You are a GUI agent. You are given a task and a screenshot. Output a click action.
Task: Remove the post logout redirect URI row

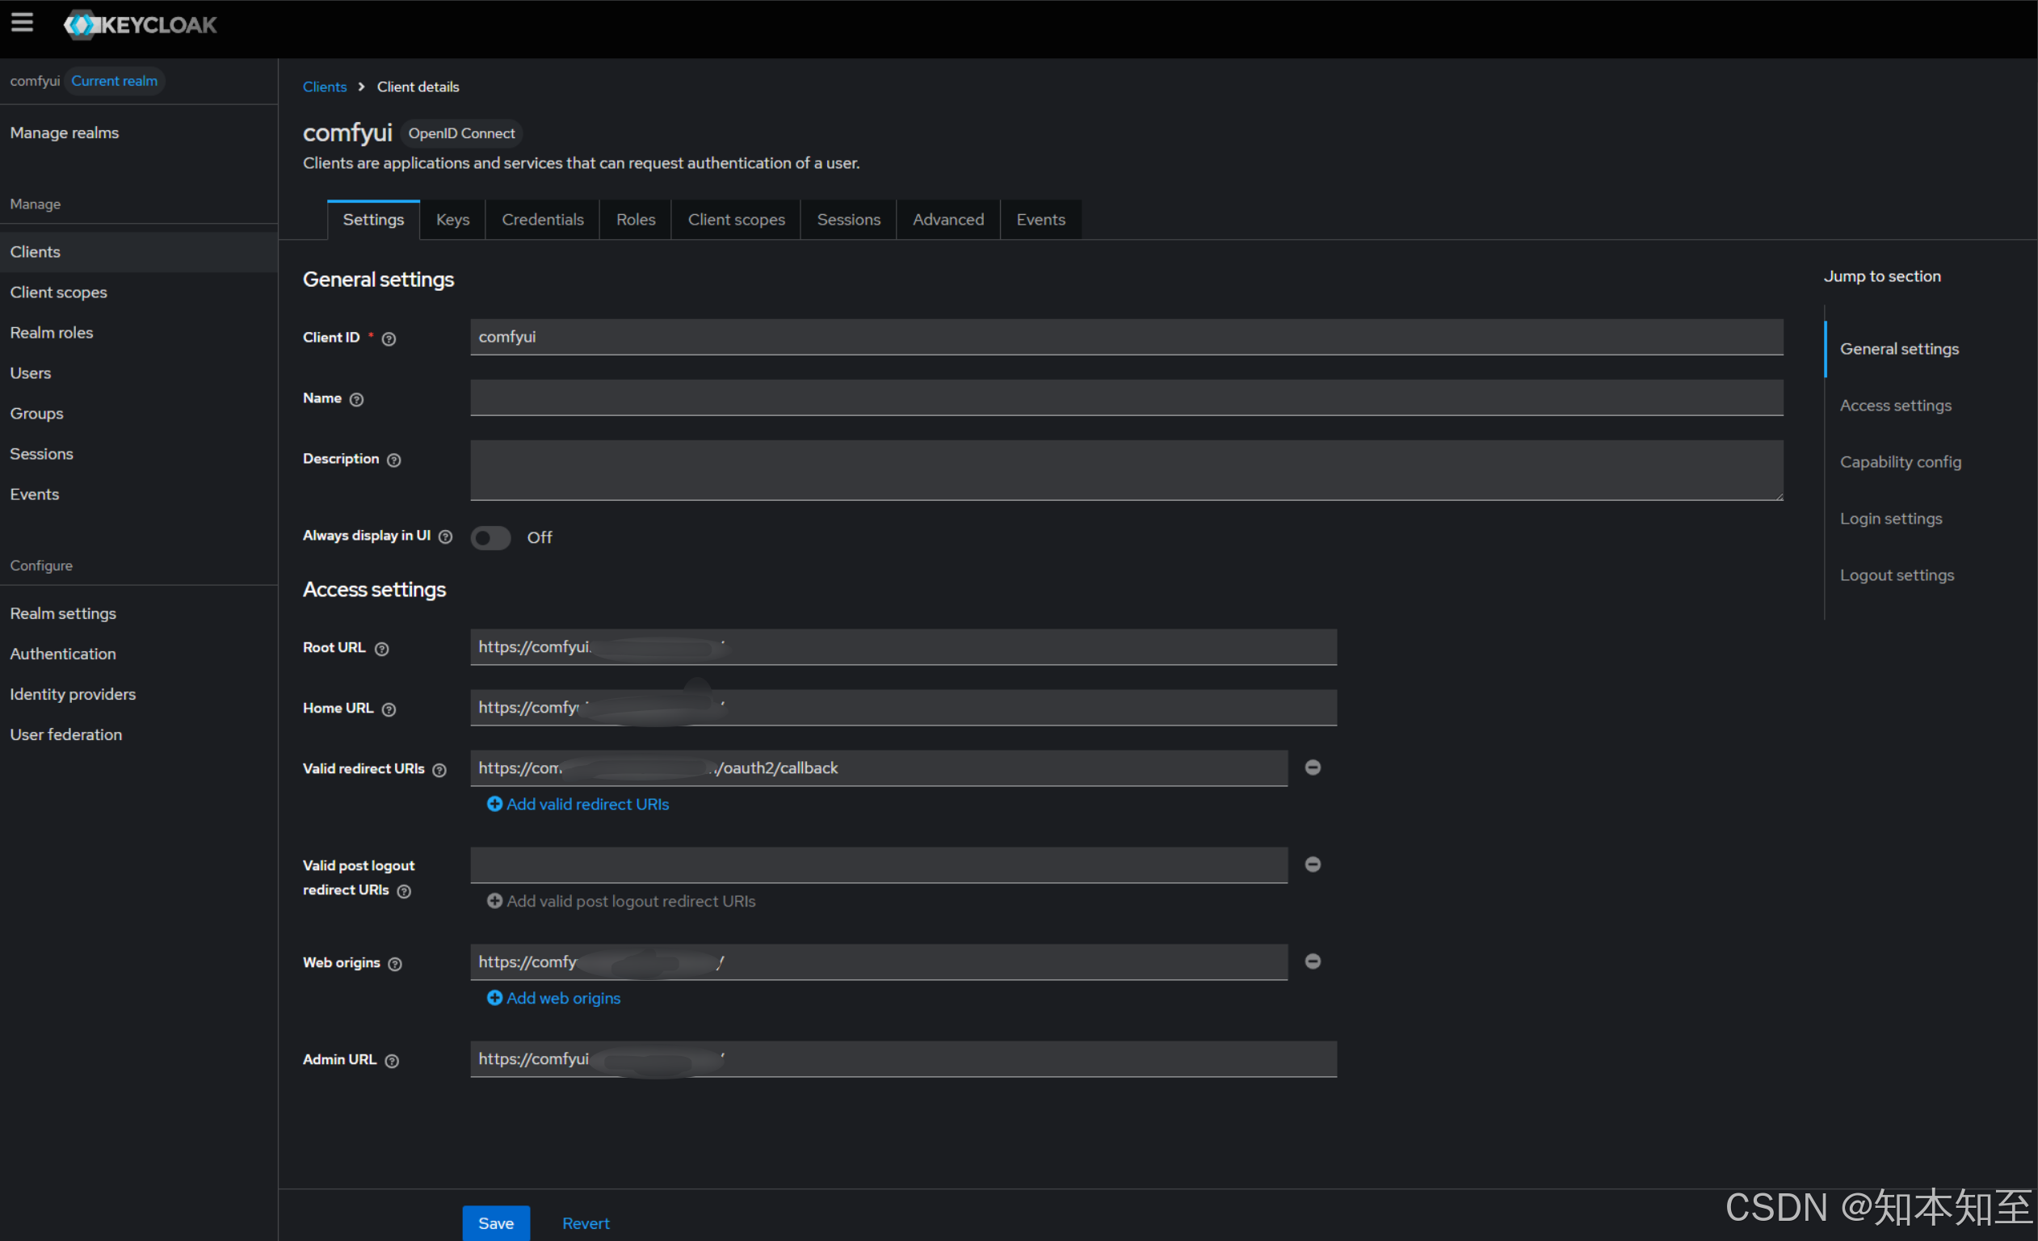(x=1313, y=864)
